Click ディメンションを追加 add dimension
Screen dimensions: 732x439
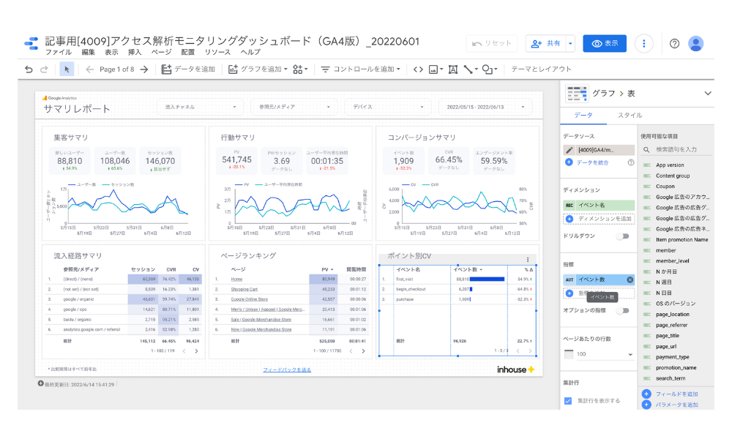point(599,218)
